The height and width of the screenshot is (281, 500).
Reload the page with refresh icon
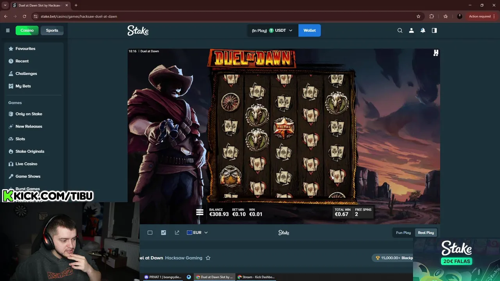(24, 16)
